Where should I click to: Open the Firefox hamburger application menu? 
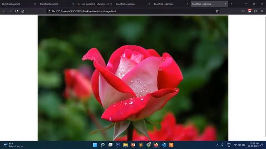pos(262,11)
